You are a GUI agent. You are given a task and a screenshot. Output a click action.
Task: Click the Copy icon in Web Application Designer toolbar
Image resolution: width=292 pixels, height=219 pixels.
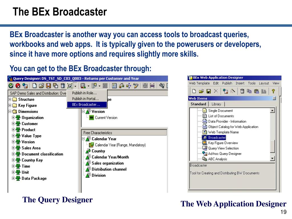249,91
